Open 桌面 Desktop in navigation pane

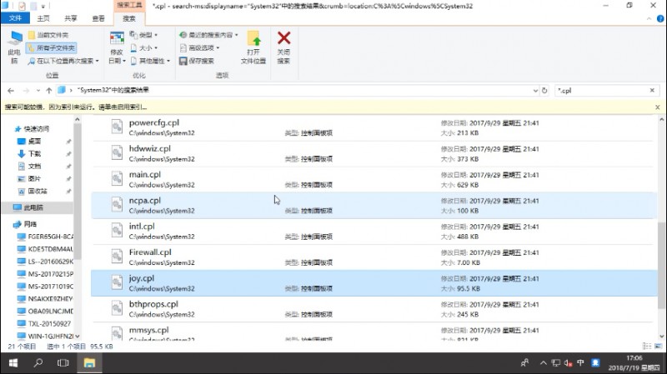pos(34,141)
